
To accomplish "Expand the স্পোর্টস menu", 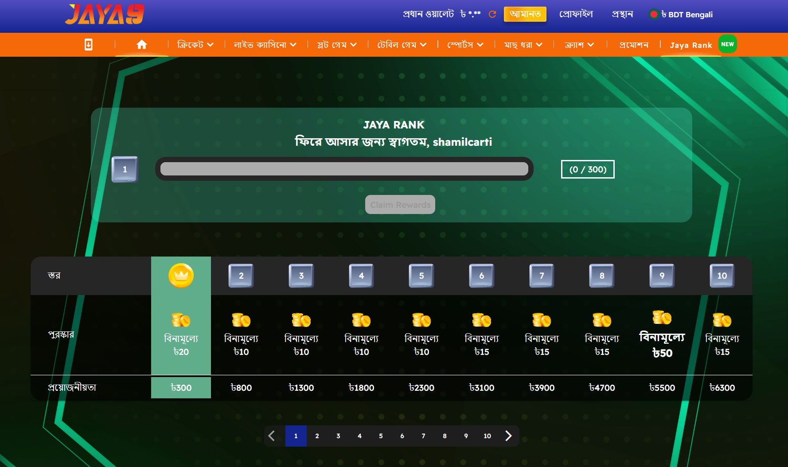I will point(465,45).
